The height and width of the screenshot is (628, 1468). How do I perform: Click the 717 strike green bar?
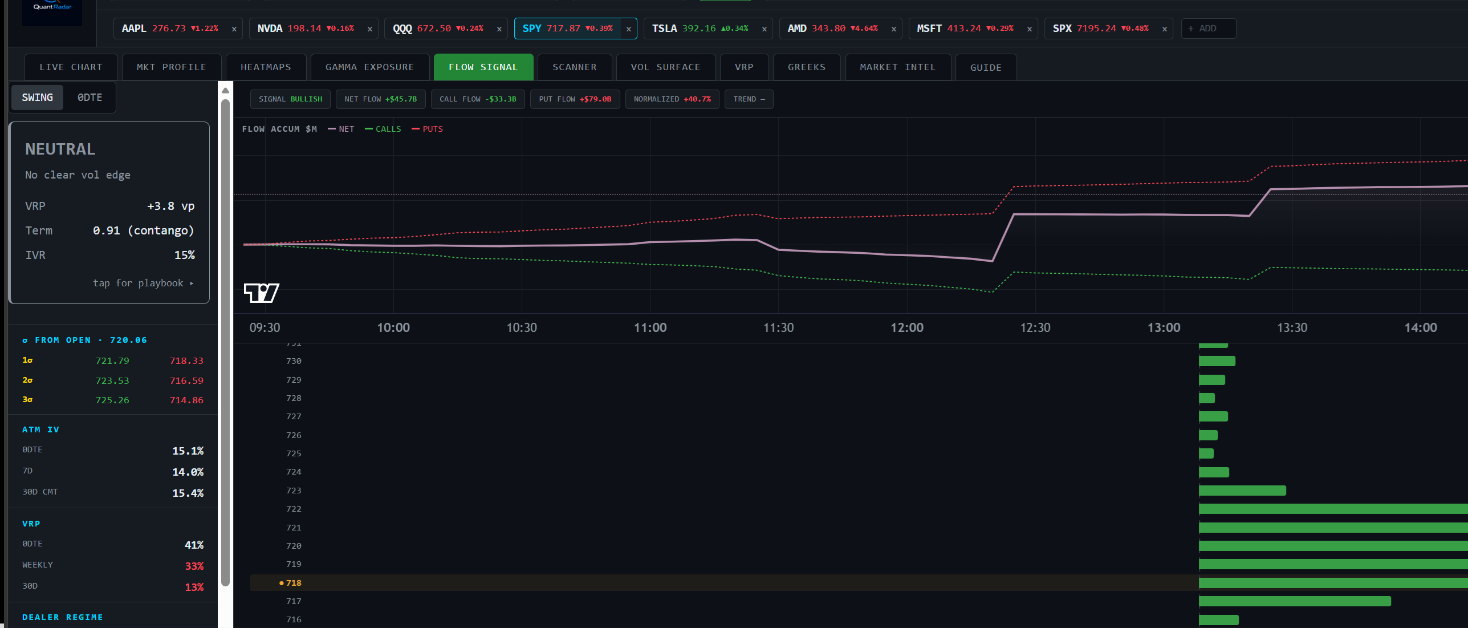coord(1295,601)
